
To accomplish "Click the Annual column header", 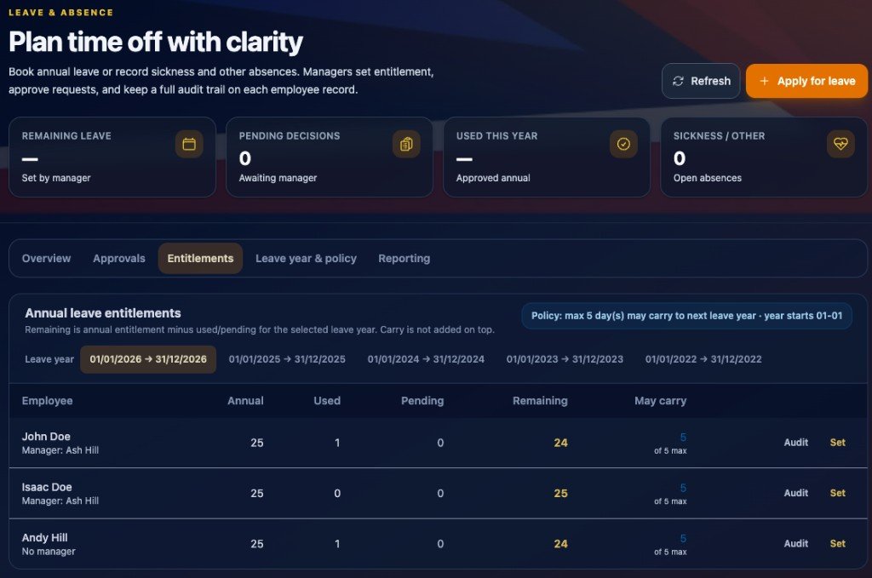I will click(x=245, y=401).
